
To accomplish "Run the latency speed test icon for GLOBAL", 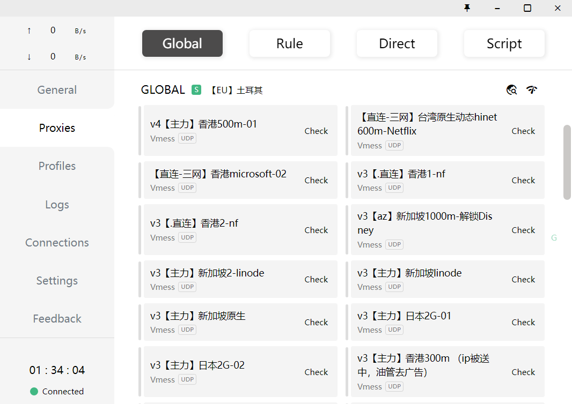I will point(532,90).
